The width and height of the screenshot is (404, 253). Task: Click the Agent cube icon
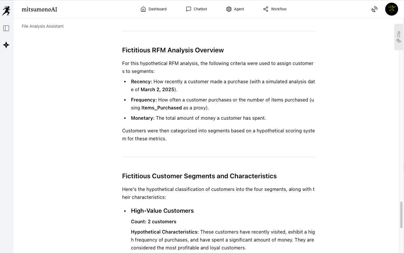[229, 9]
